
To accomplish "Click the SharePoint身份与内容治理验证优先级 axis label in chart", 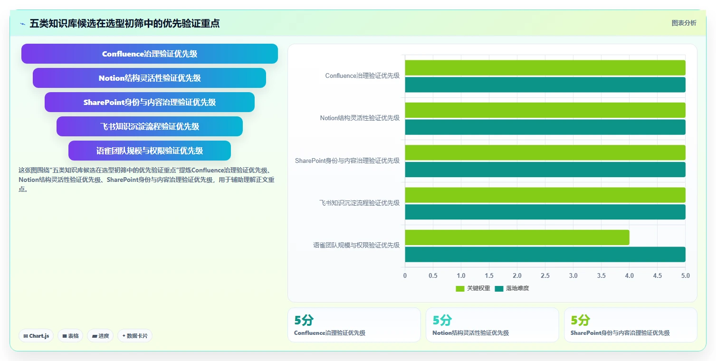I will [347, 161].
